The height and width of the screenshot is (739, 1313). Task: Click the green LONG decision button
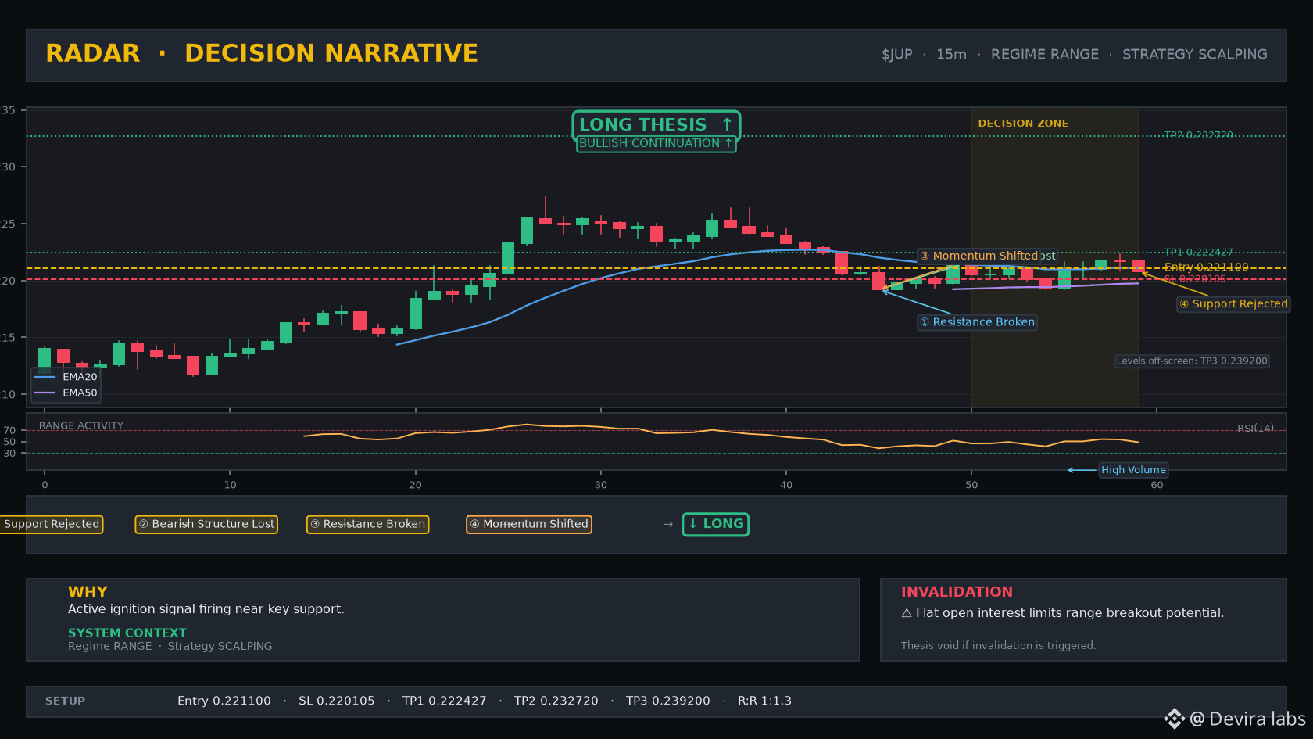(x=716, y=524)
